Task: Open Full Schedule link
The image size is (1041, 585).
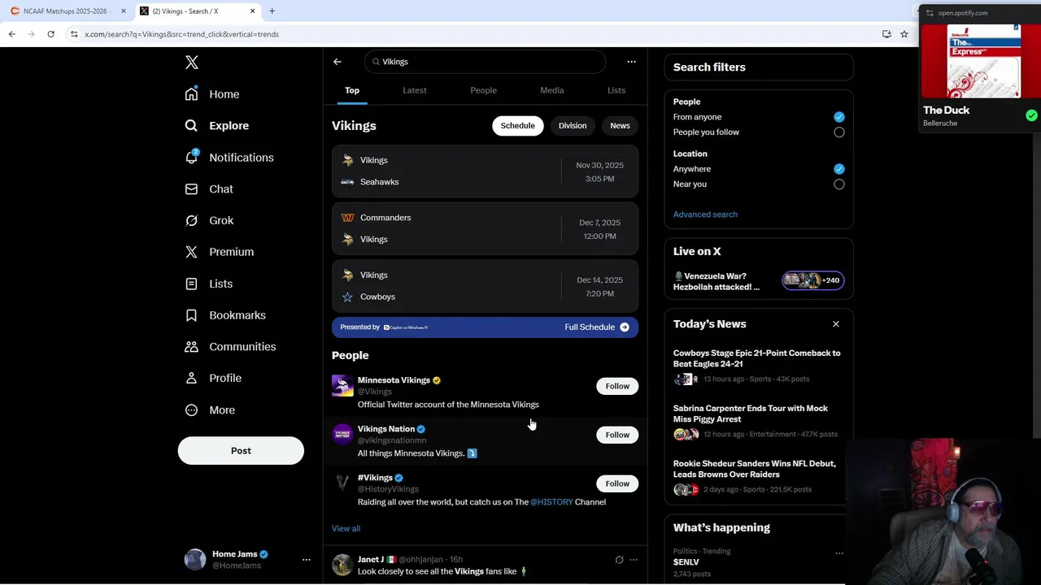Action: tap(597, 327)
